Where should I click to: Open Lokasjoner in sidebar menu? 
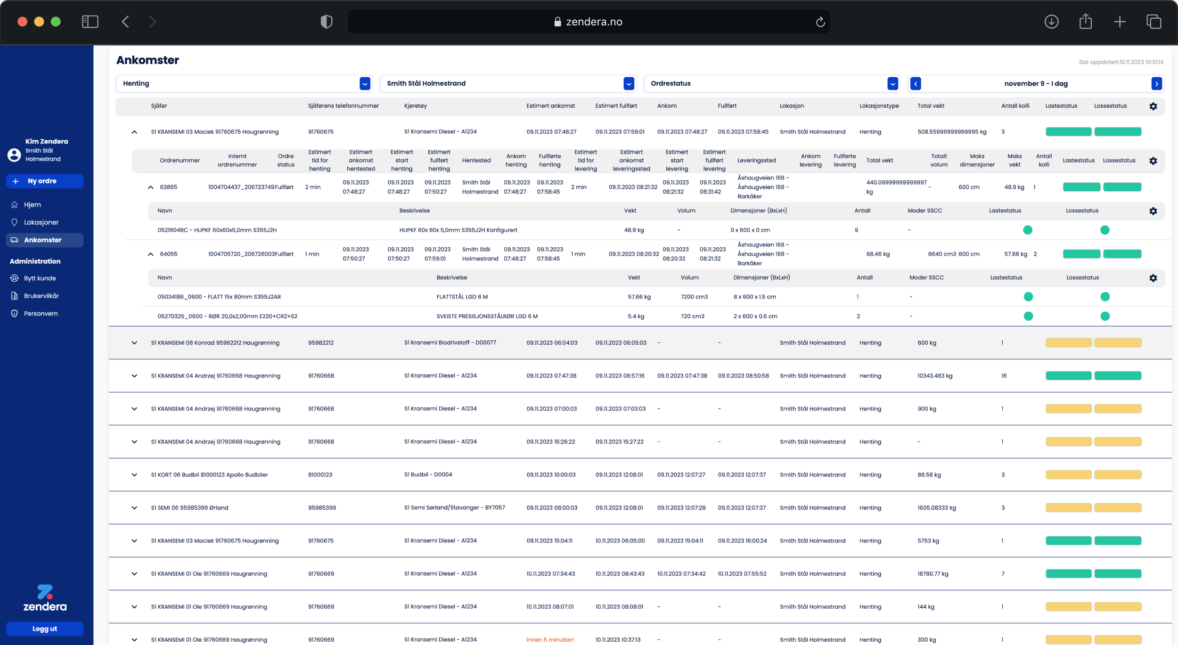[41, 222]
